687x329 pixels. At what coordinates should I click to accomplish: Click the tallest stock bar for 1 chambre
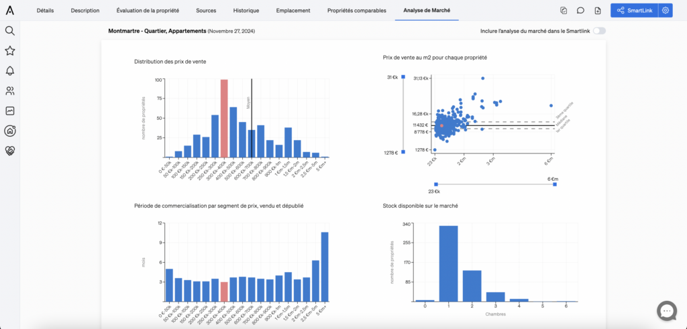point(448,263)
